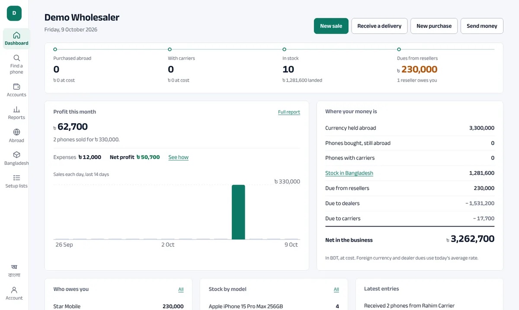This screenshot has width=519, height=310.
Task: Click the New purchase button
Action: tap(434, 26)
